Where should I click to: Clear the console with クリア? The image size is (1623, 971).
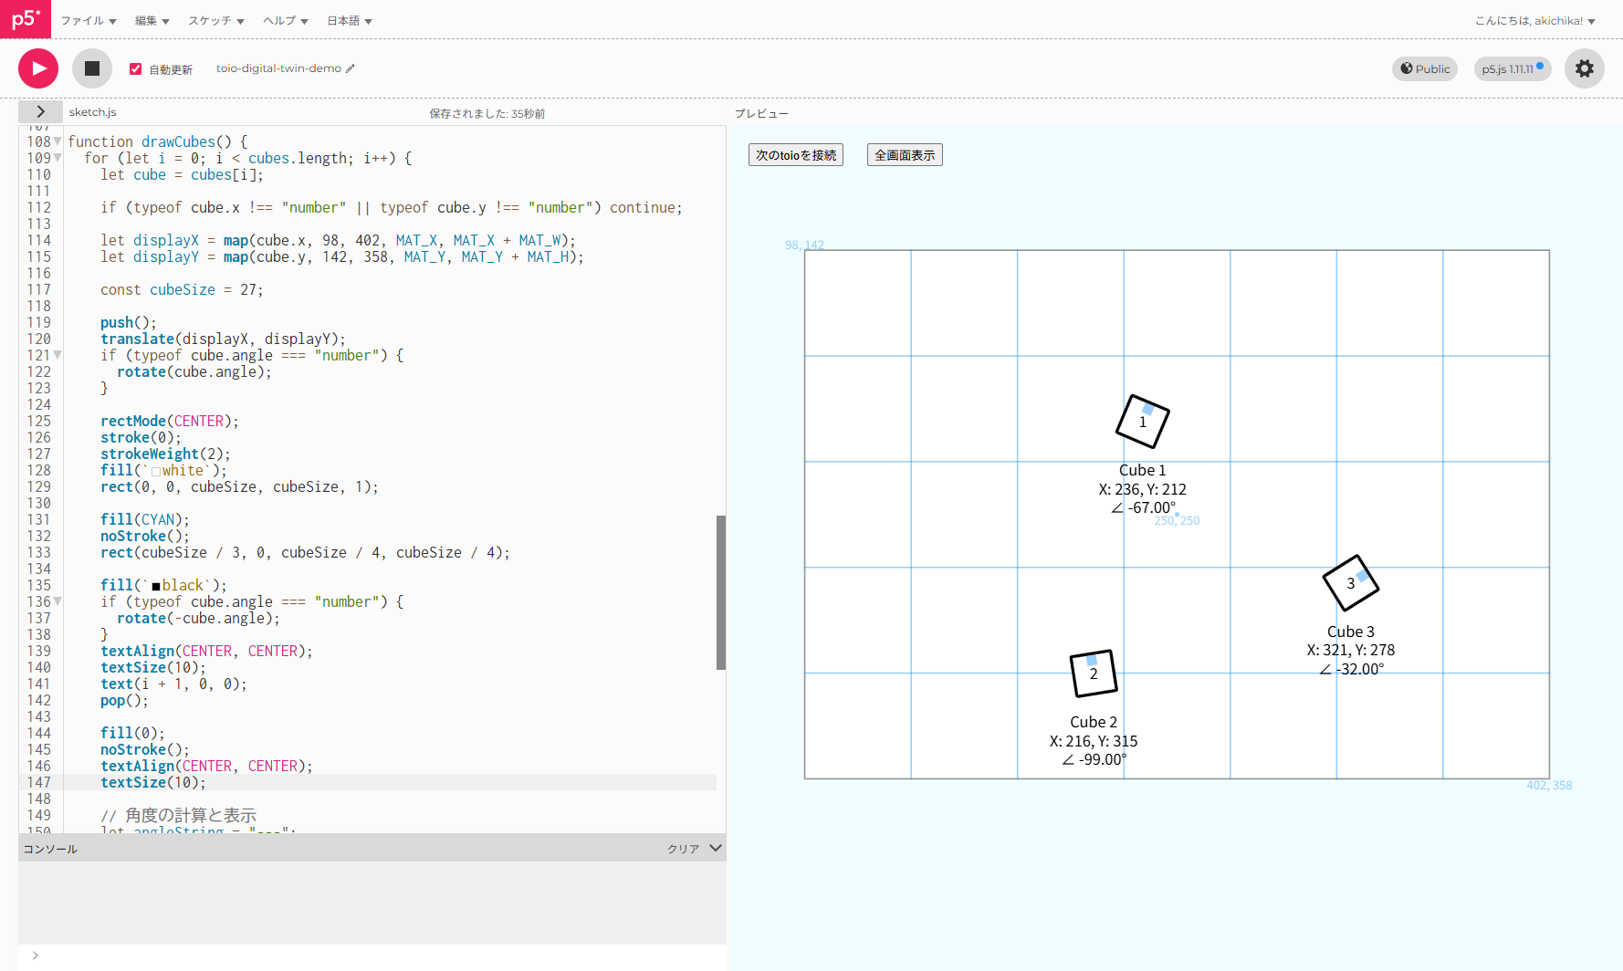coord(683,849)
